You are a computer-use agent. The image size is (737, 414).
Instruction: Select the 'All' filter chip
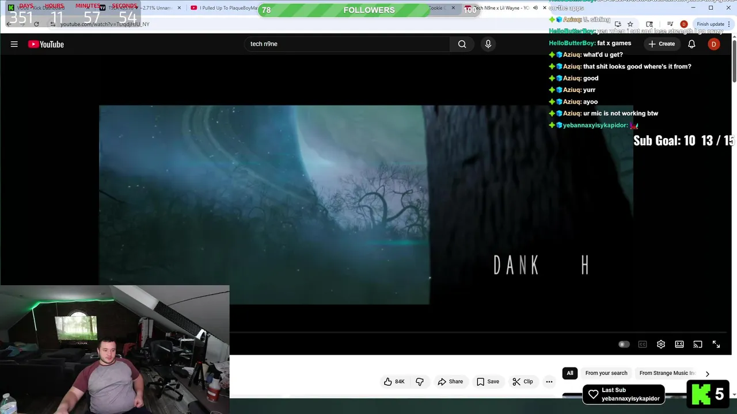(570, 373)
